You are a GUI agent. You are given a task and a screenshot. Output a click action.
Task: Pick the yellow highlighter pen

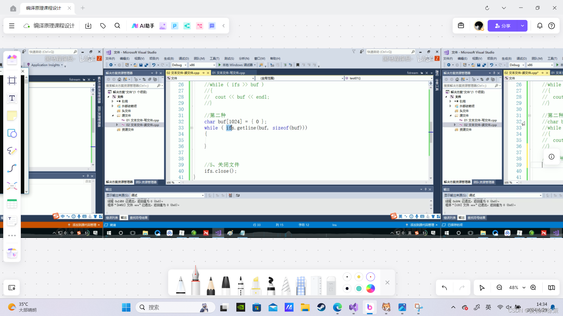pos(256,285)
